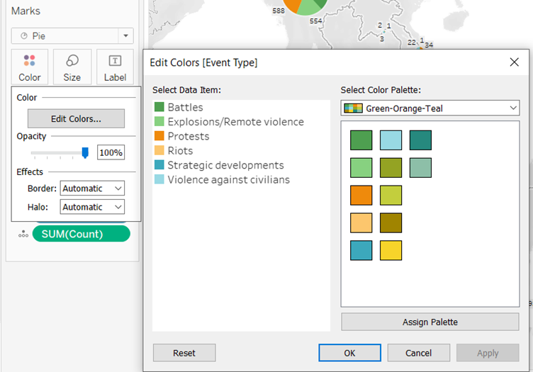Viewport: 533px width, 372px height.
Task: Select the Battles data item
Action: [x=185, y=108]
